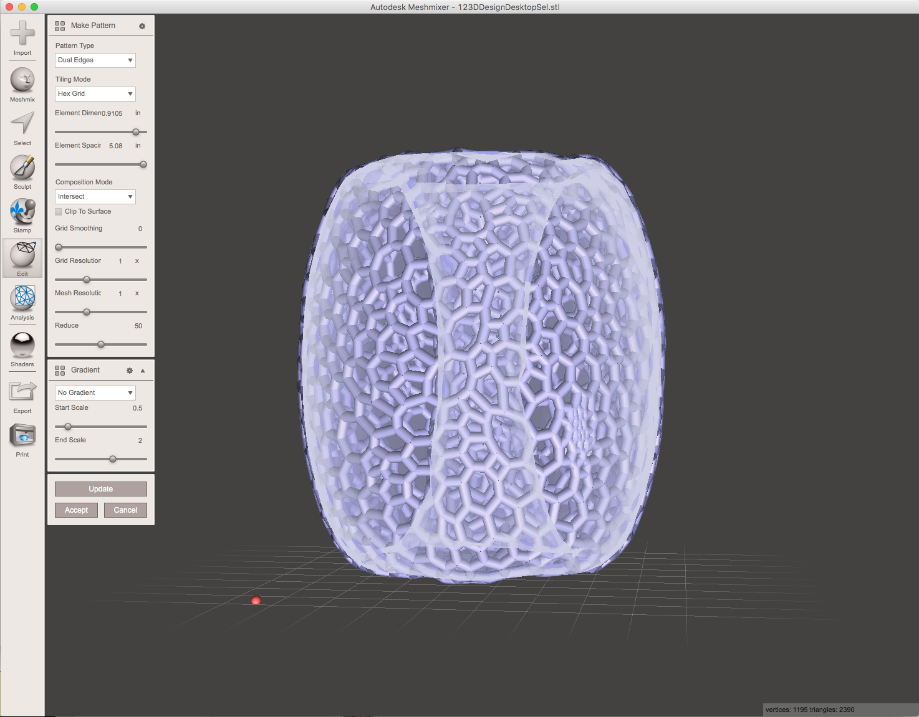The width and height of the screenshot is (919, 717).
Task: Click the red pivot sphere in the viewport
Action: pos(256,601)
